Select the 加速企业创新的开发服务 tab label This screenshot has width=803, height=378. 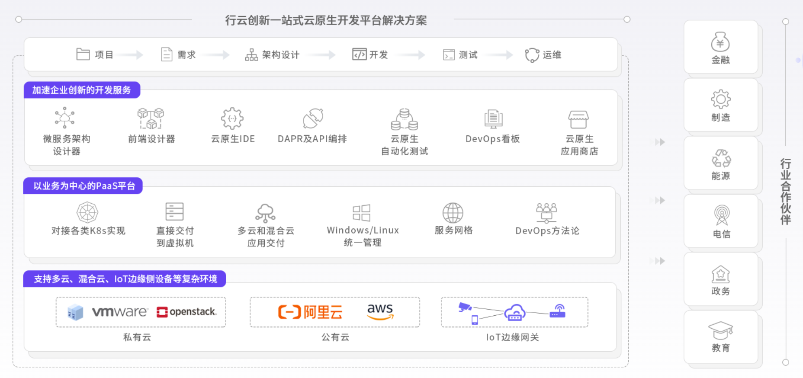[82, 90]
